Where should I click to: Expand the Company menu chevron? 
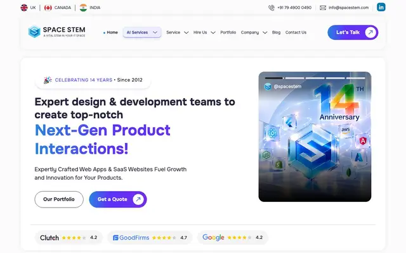(265, 32)
